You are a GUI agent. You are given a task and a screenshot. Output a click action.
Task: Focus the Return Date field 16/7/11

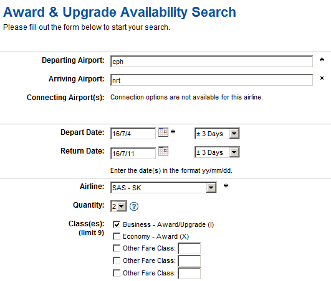[x=133, y=153]
